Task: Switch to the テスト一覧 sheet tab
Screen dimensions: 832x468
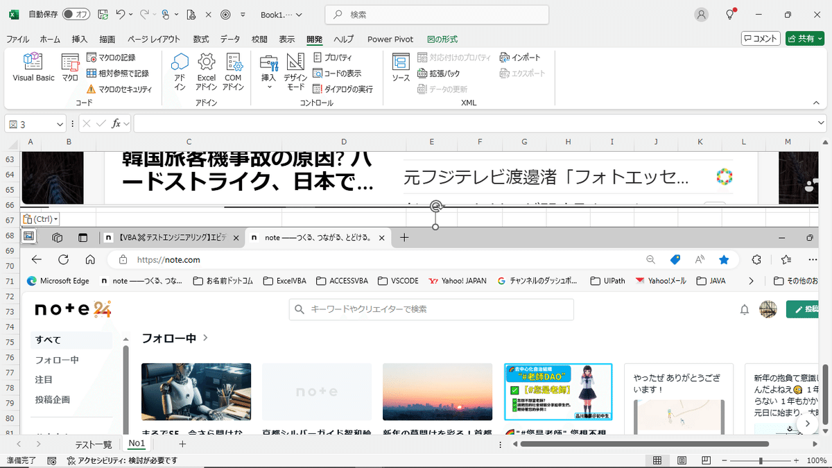Action: 94,444
